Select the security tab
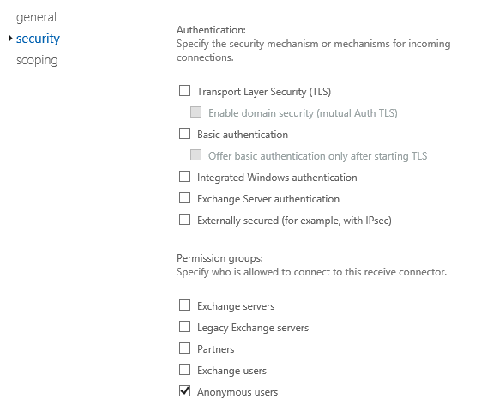The width and height of the screenshot is (499, 411). (x=38, y=39)
